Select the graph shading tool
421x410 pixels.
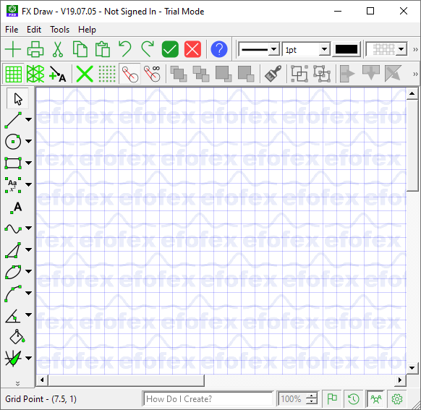click(13, 359)
